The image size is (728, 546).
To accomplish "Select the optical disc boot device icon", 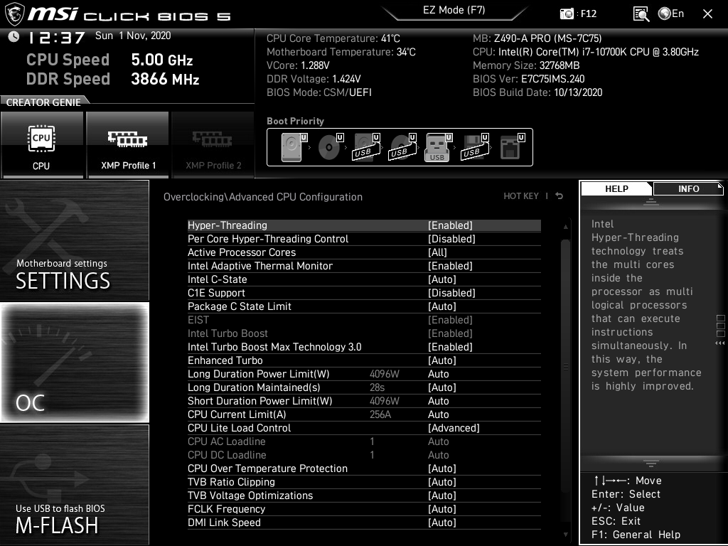I will tap(330, 147).
